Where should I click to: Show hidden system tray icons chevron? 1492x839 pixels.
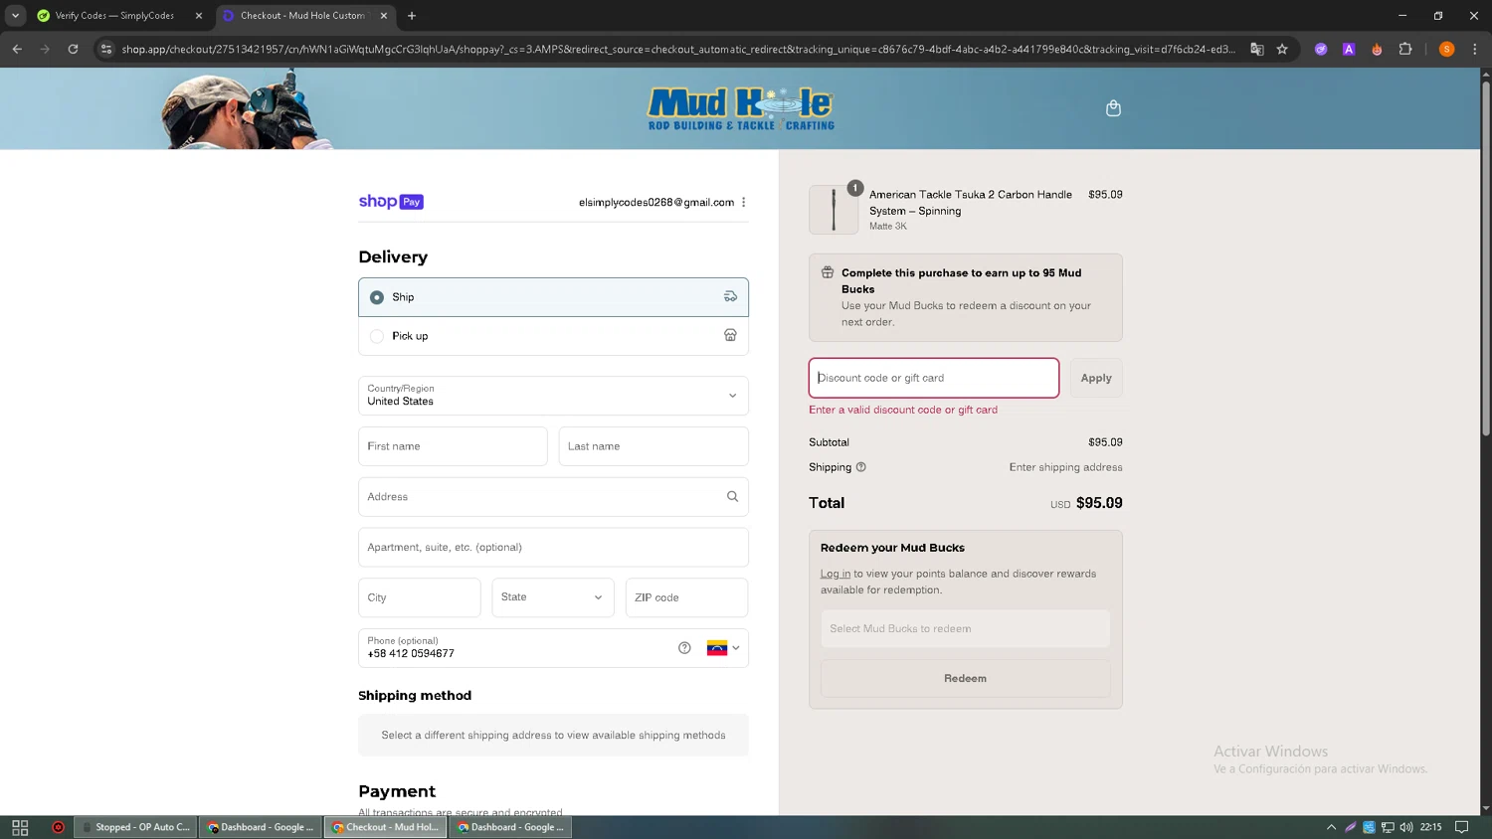1331,827
